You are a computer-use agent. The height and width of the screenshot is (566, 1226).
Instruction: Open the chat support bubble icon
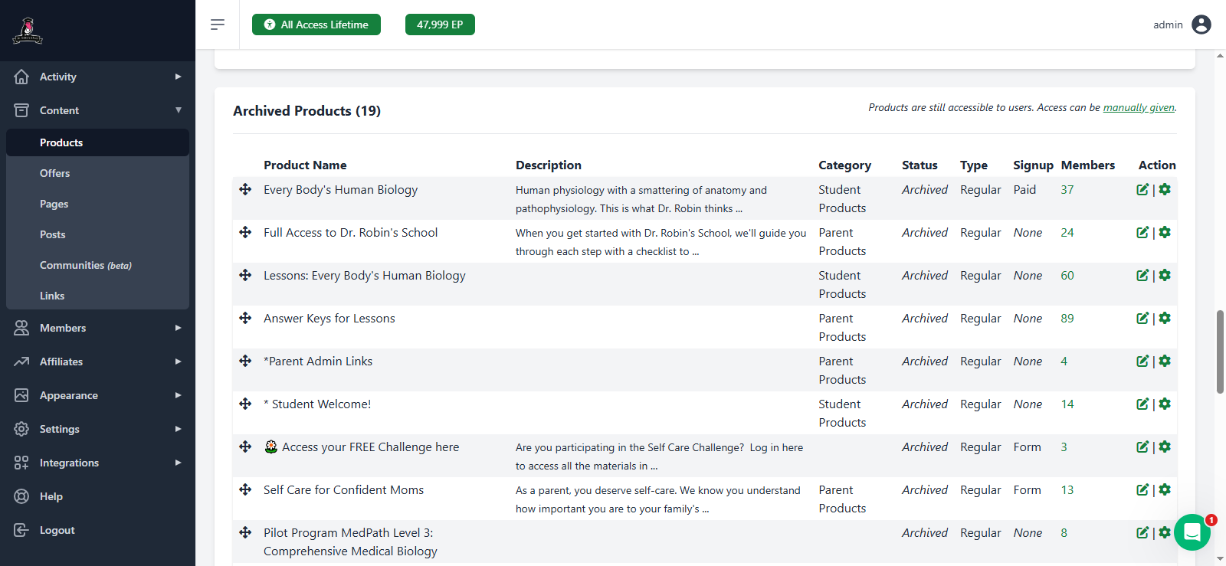1192,532
